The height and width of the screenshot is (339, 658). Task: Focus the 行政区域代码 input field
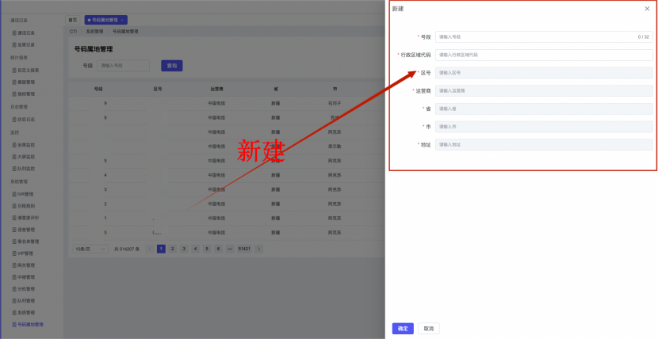(x=543, y=55)
